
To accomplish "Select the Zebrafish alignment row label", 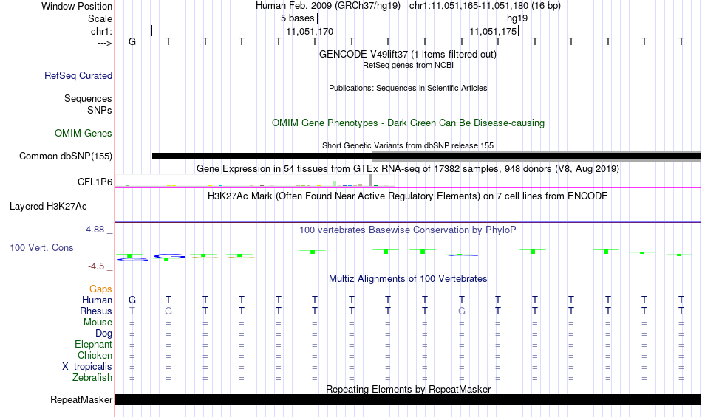I will tap(92, 378).
